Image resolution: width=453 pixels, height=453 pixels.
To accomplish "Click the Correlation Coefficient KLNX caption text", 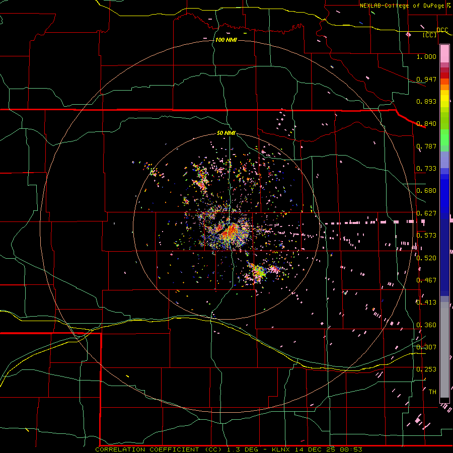I will pyautogui.click(x=229, y=449).
